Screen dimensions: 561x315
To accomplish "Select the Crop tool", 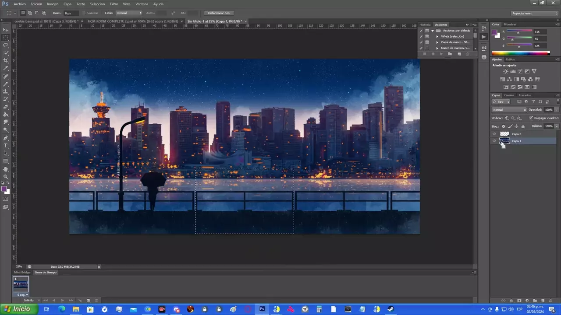I will coord(6,60).
